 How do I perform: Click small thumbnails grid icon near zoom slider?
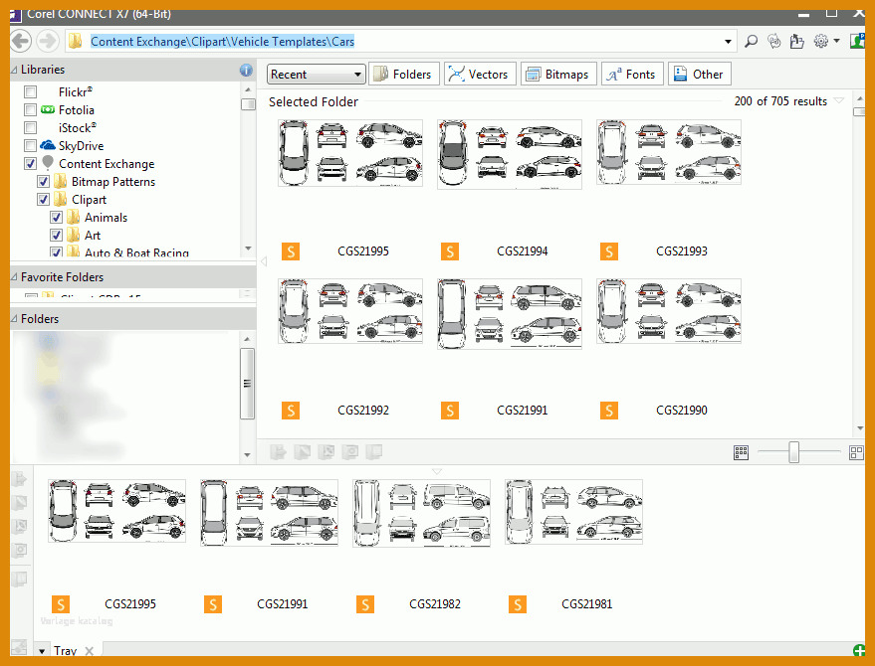[x=741, y=452]
